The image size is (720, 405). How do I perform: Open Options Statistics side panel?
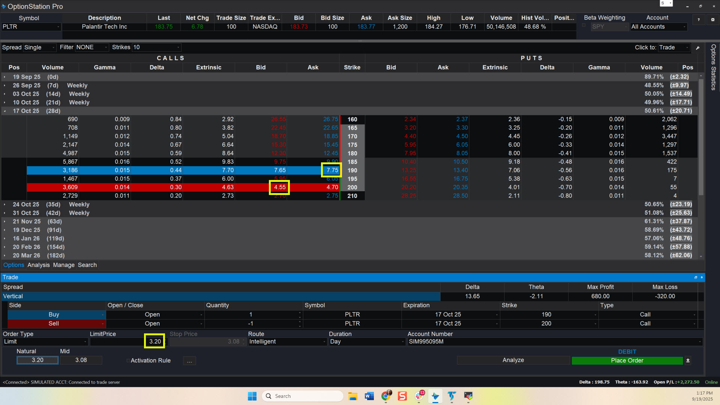click(x=713, y=67)
